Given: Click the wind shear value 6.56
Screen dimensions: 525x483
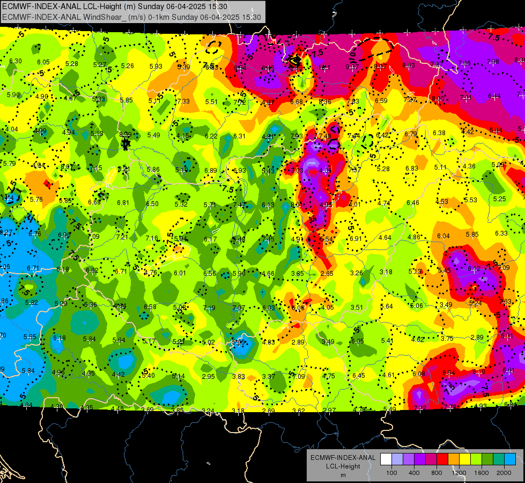Looking at the screenshot, I should (x=210, y=273).
